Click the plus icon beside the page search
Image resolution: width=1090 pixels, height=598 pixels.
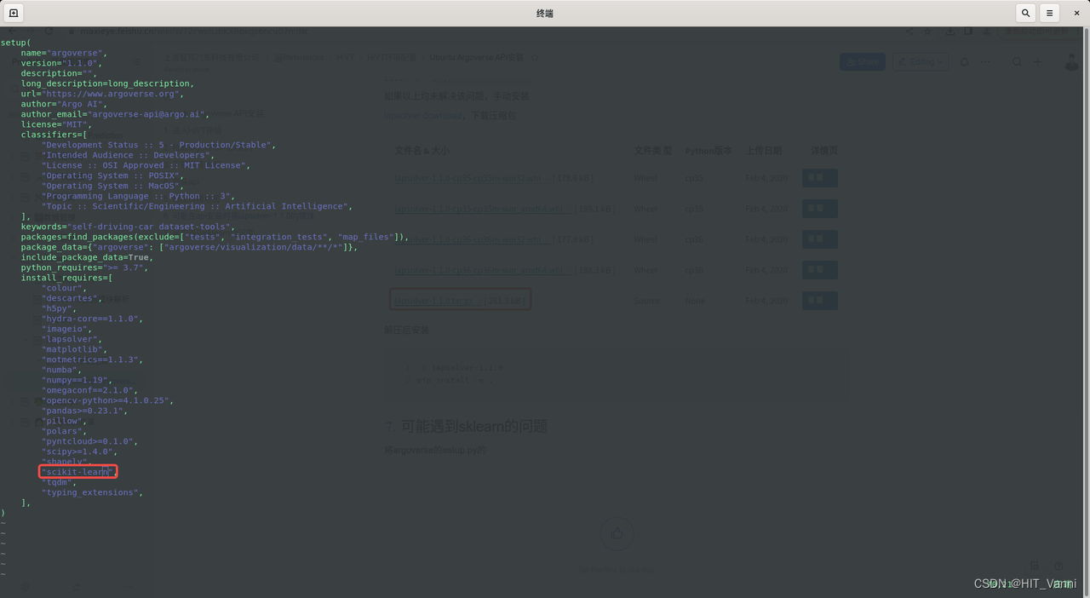click(x=1037, y=61)
